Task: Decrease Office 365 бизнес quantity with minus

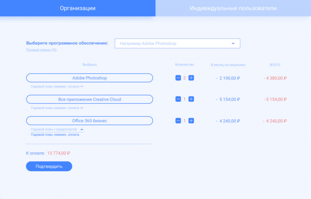Action: (x=178, y=121)
